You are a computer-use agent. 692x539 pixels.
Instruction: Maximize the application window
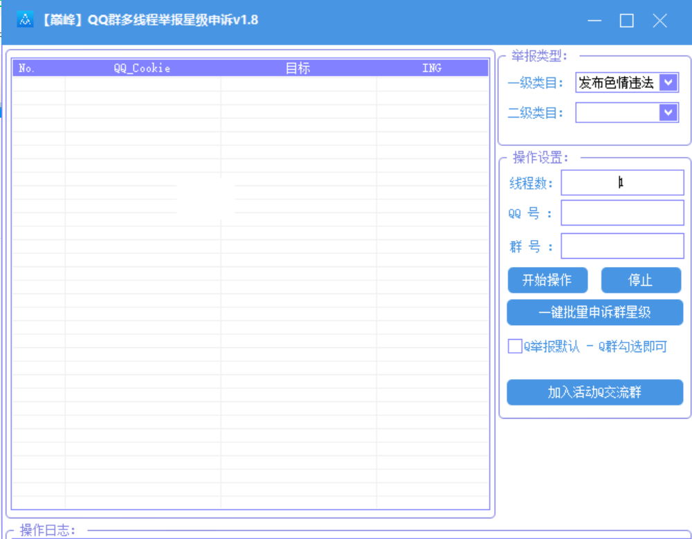[x=626, y=21]
